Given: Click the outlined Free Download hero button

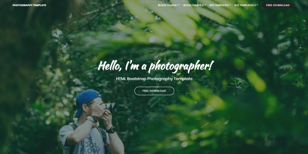Looking at the screenshot, I should [x=154, y=91].
